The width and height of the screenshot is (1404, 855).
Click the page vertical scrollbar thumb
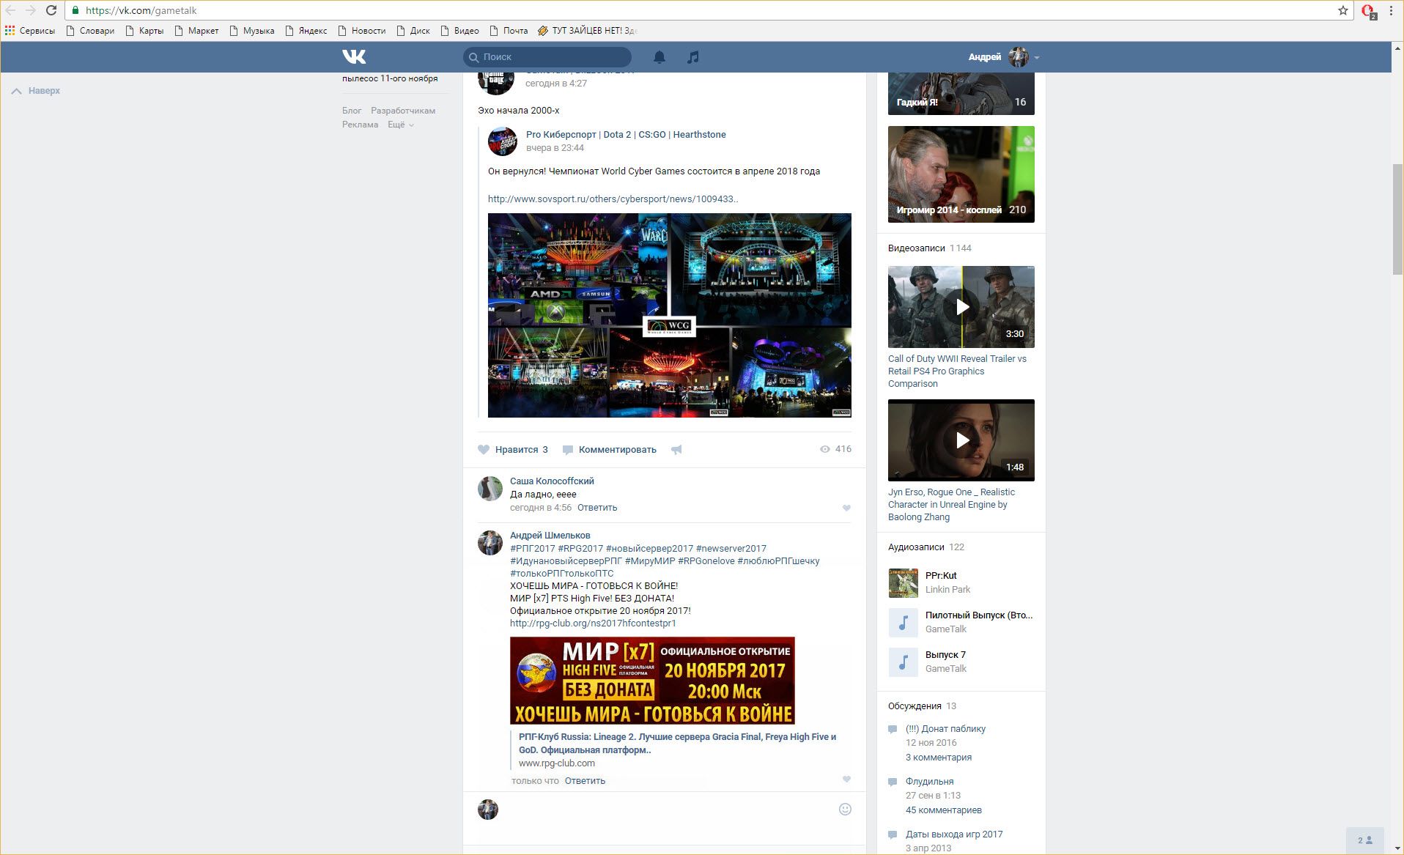[x=1397, y=220]
